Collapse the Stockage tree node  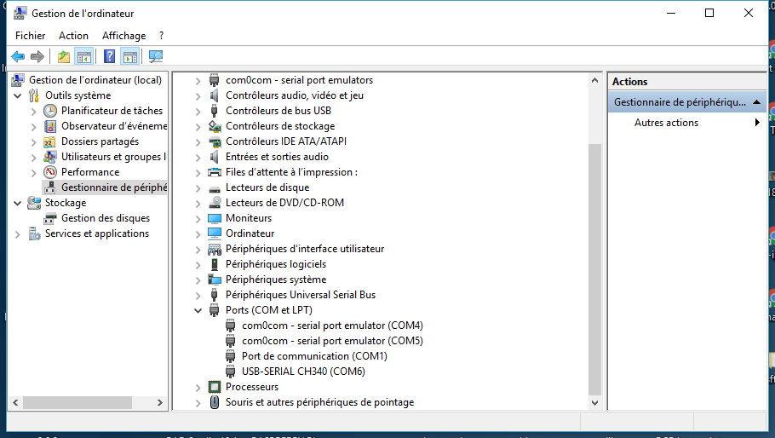pyautogui.click(x=18, y=203)
